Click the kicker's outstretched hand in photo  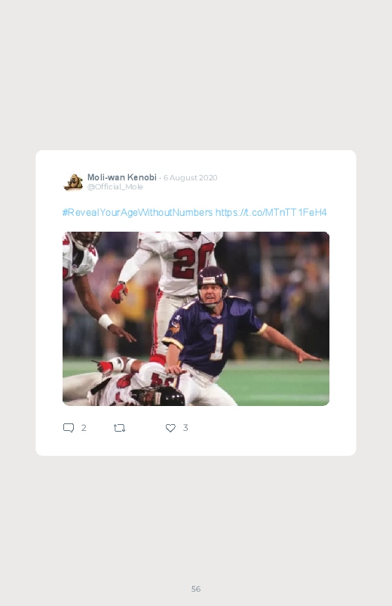pyautogui.click(x=310, y=357)
